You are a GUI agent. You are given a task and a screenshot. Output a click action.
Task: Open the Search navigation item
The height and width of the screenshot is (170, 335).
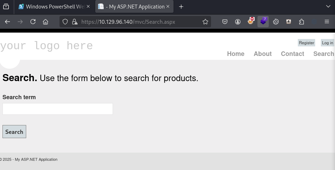point(323,53)
